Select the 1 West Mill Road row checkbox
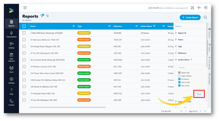Viewport: 219px width, 121px height. coord(24,33)
